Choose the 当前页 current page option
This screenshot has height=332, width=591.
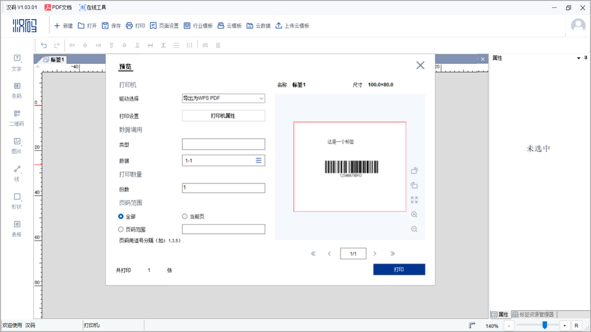point(185,216)
